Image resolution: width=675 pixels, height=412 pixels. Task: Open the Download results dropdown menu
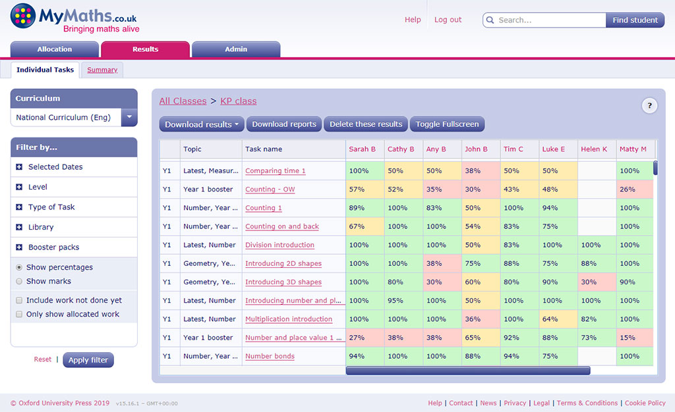click(x=202, y=124)
